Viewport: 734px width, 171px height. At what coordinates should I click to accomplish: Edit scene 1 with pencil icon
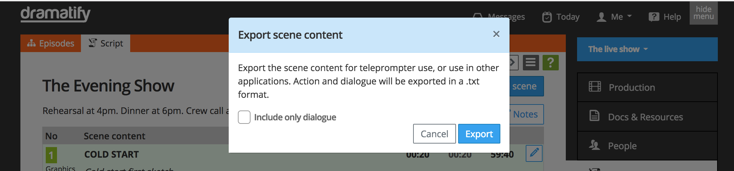(534, 153)
